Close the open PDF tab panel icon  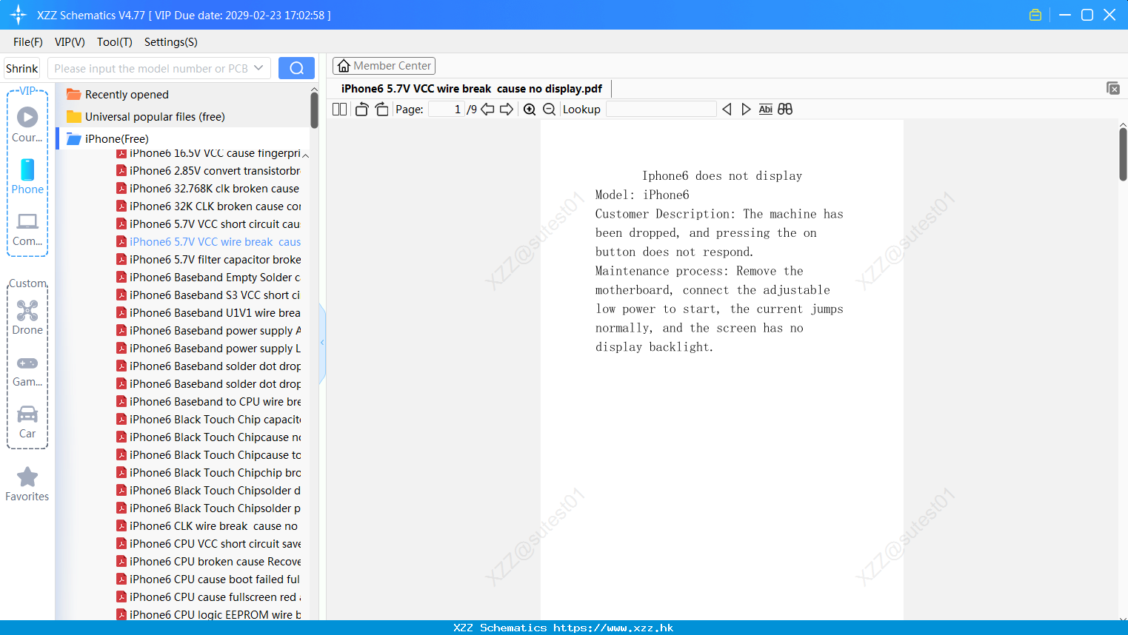(1113, 88)
